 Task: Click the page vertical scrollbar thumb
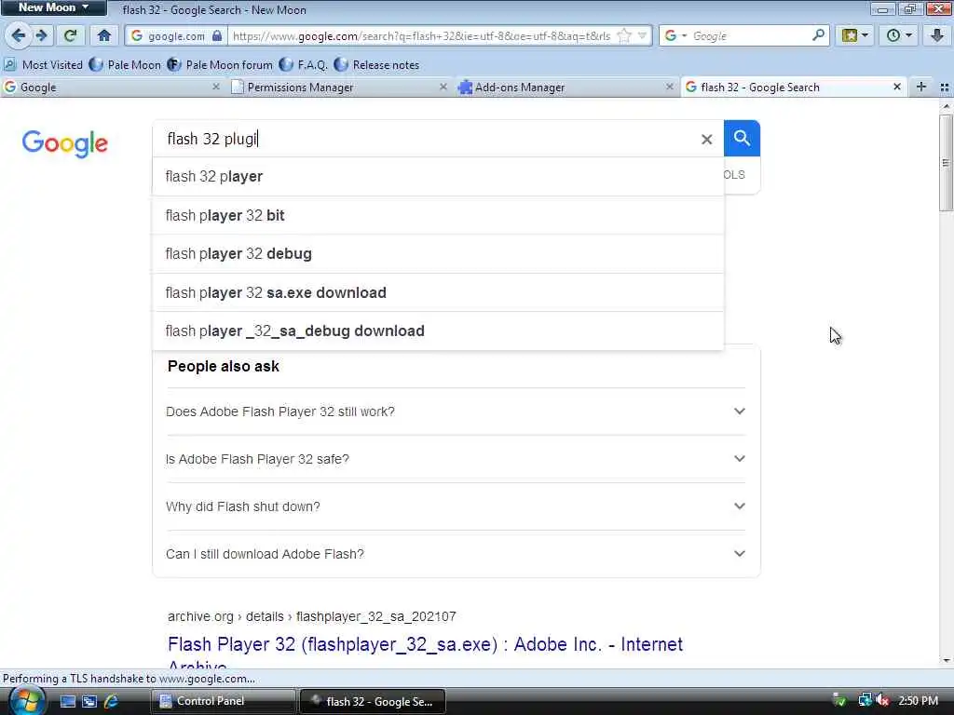(x=946, y=163)
